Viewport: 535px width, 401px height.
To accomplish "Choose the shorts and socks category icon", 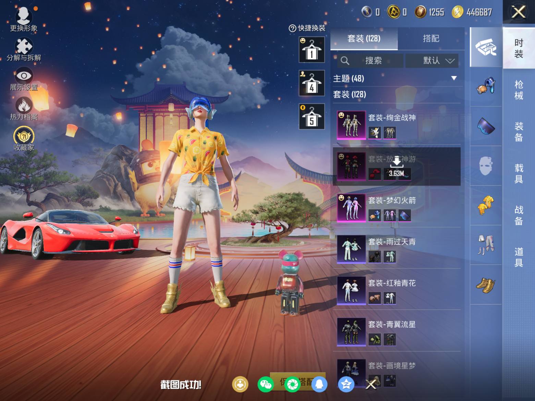I will tap(486, 245).
